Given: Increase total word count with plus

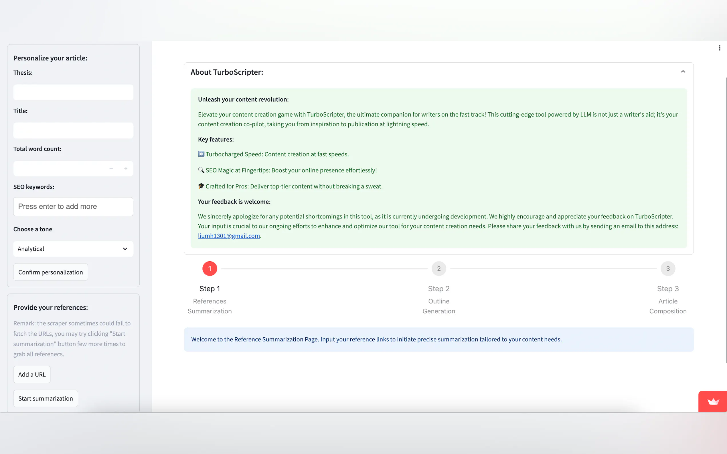Looking at the screenshot, I should pos(126,169).
